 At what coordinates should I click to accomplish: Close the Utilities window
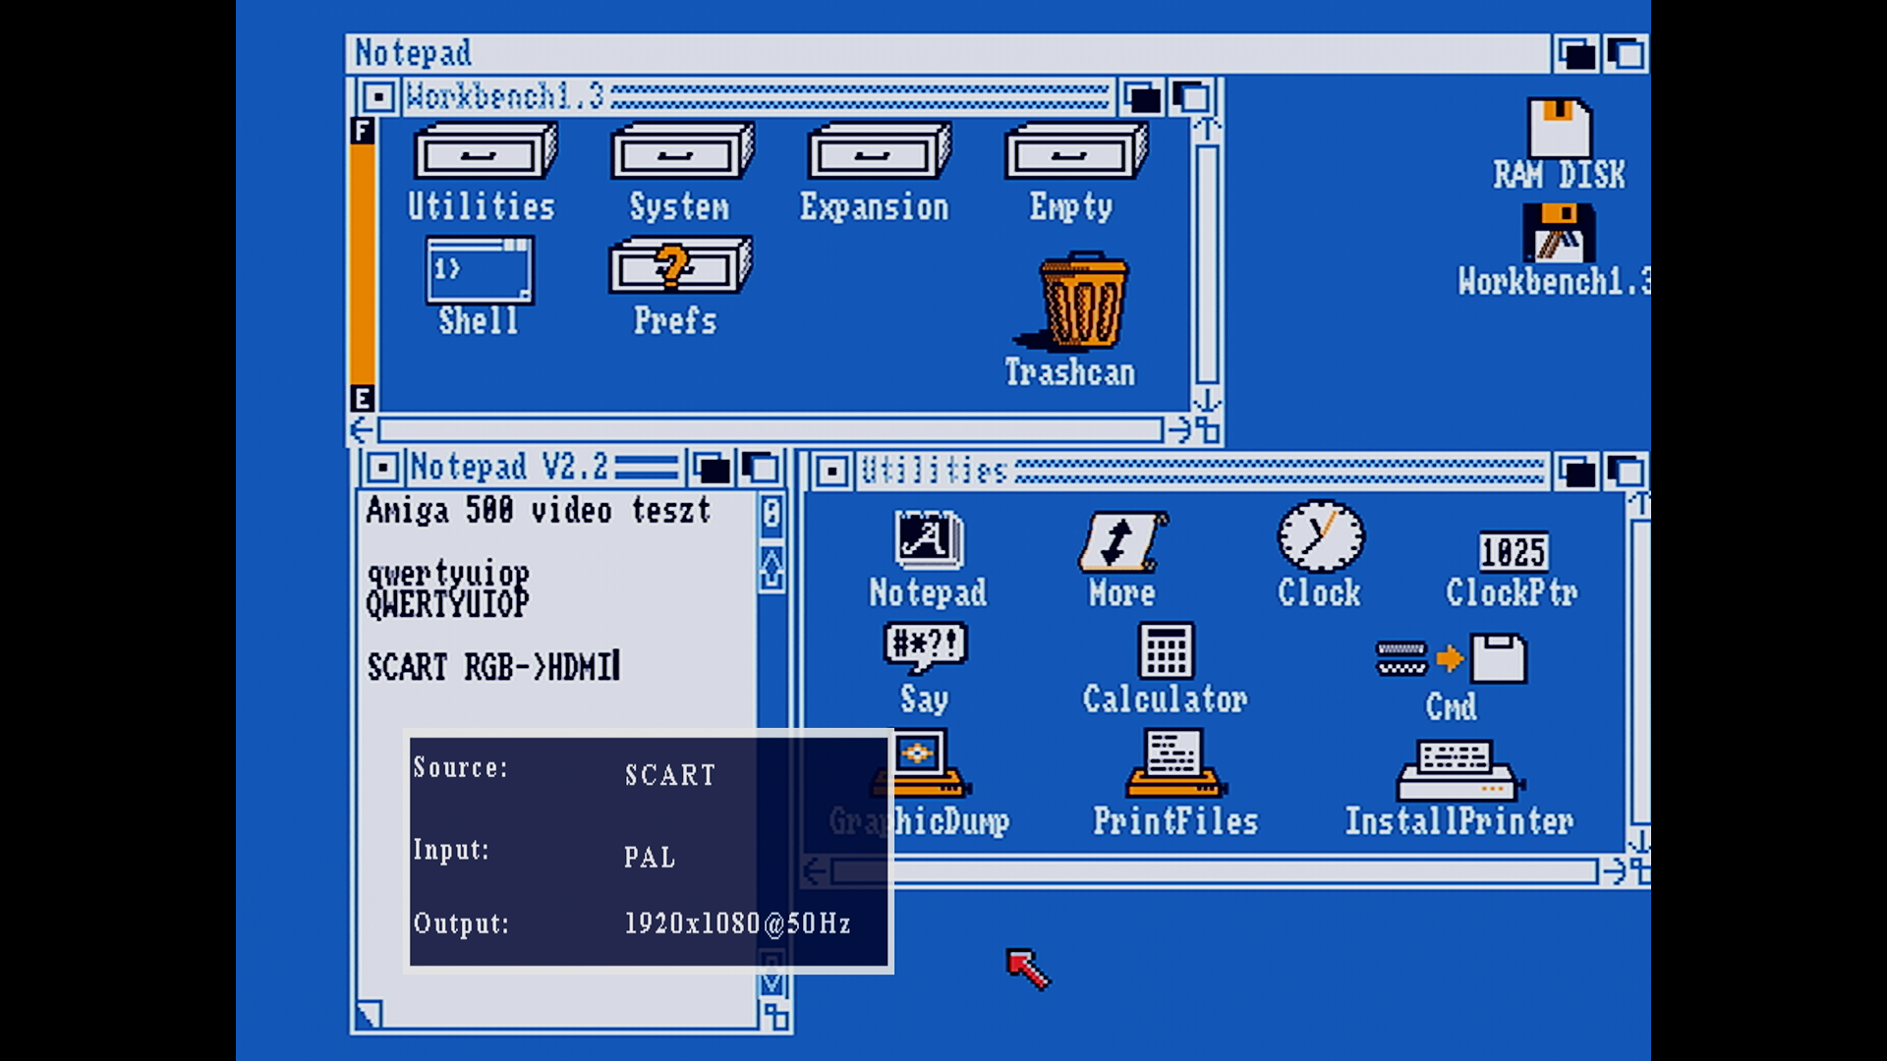(832, 472)
